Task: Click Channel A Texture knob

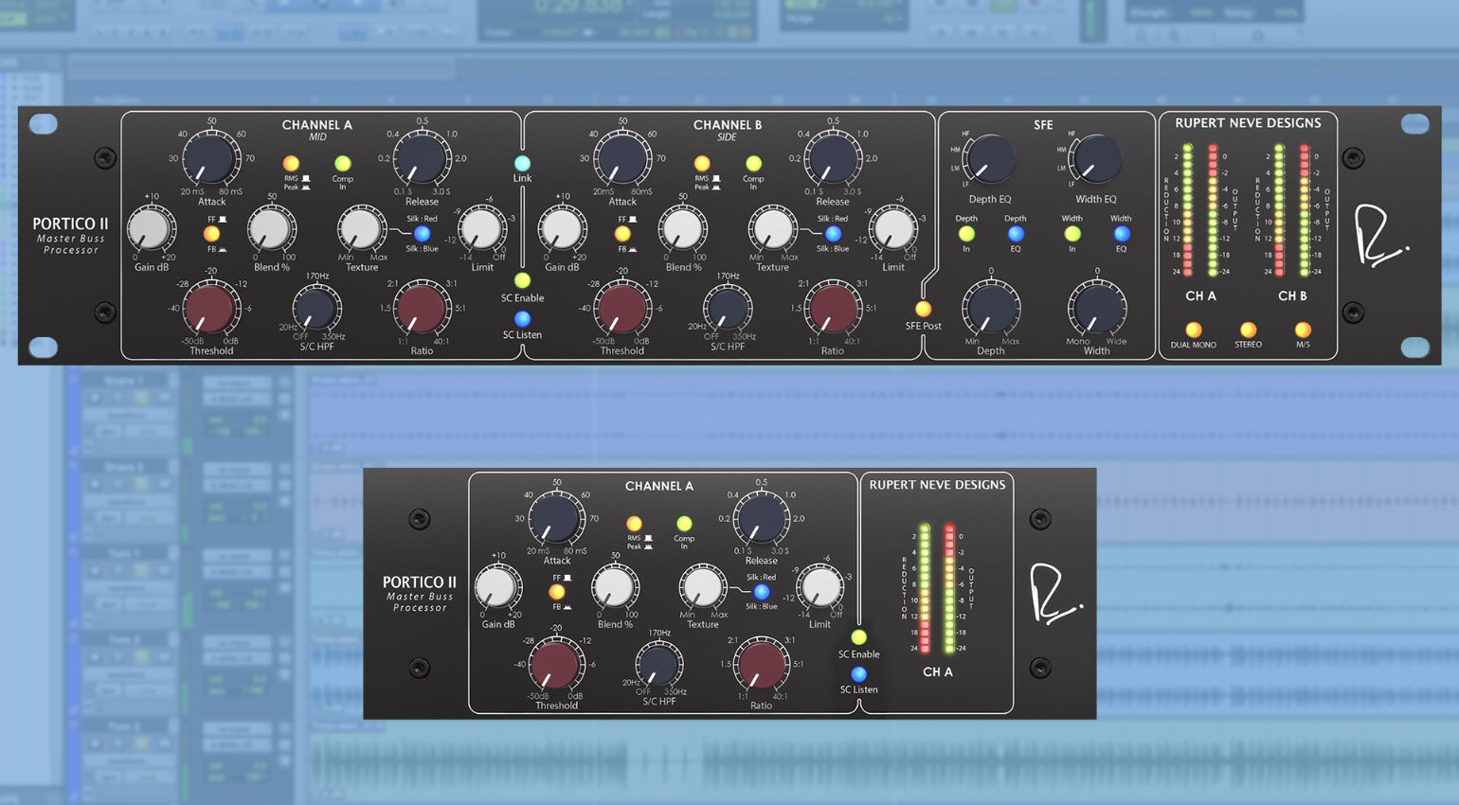Action: (361, 229)
